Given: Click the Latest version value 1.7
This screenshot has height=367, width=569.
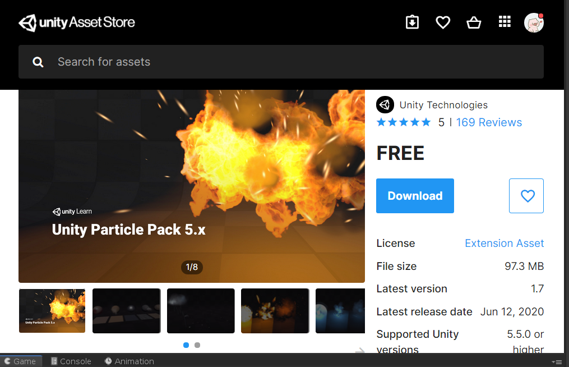Looking at the screenshot, I should point(537,289).
